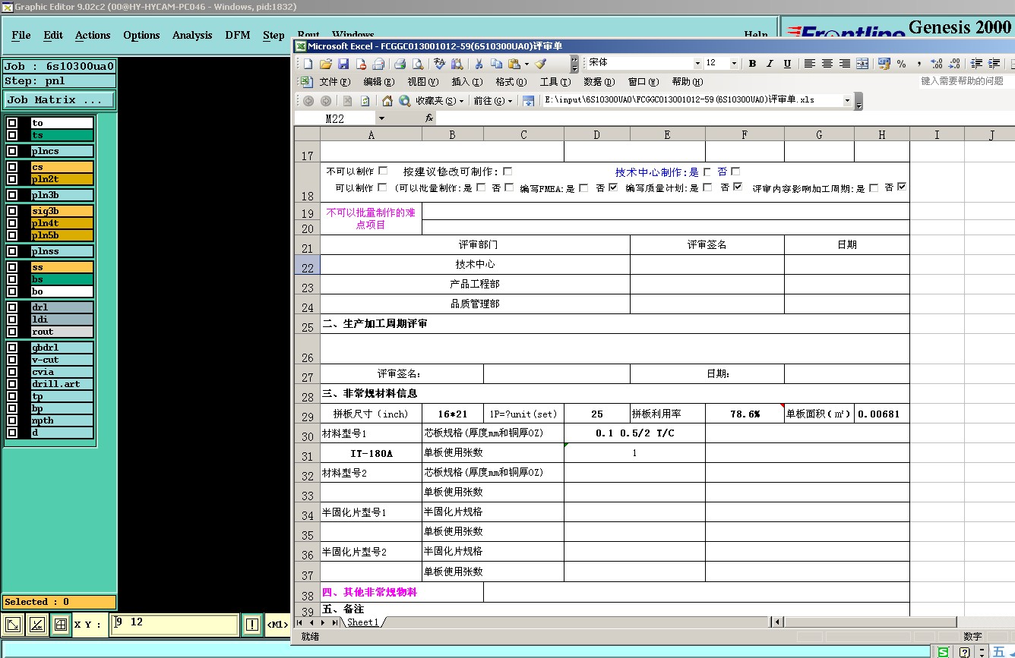Click the 键入需要帮助的问题 help box
This screenshot has width=1015, height=658.
tap(966, 81)
